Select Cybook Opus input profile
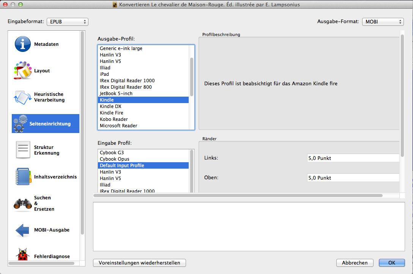The width and height of the screenshot is (413, 274). (x=143, y=159)
